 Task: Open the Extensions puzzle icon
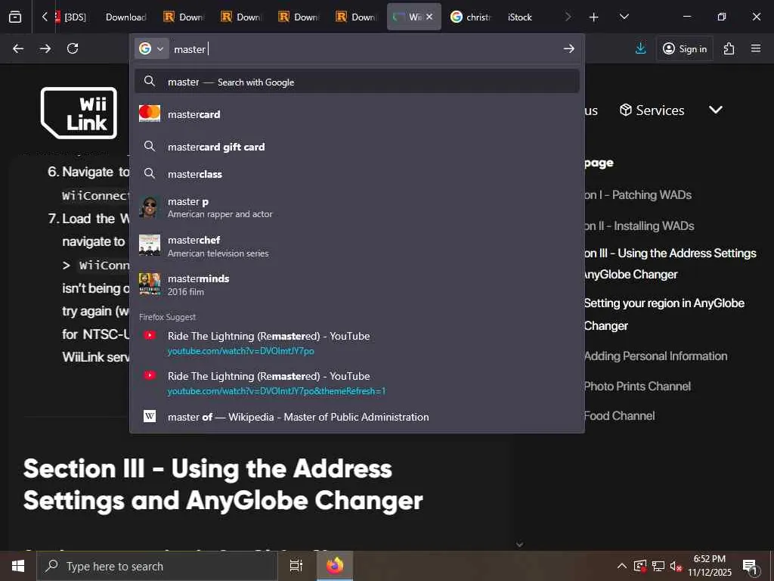click(x=729, y=48)
